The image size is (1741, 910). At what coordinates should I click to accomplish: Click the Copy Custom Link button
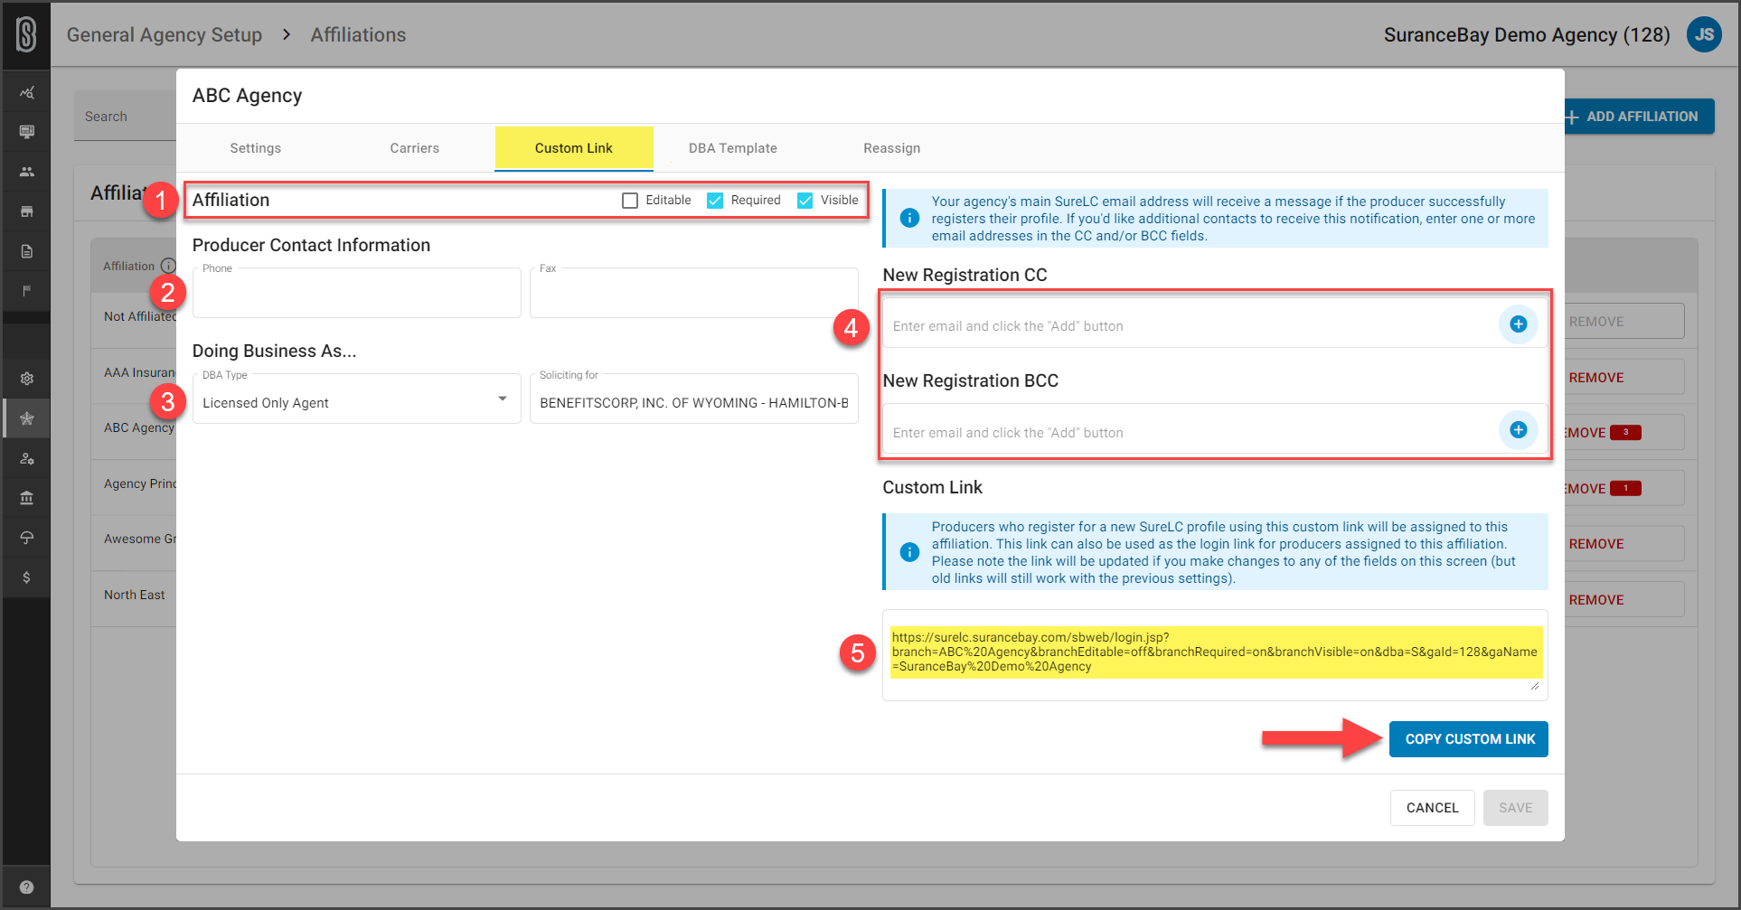coord(1469,739)
